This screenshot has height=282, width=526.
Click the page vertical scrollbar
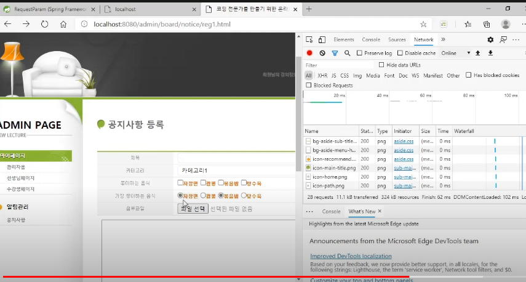pos(298,114)
